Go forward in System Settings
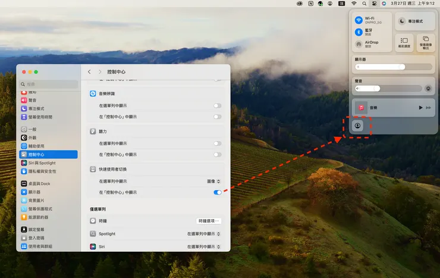The image size is (440, 278). (100, 72)
